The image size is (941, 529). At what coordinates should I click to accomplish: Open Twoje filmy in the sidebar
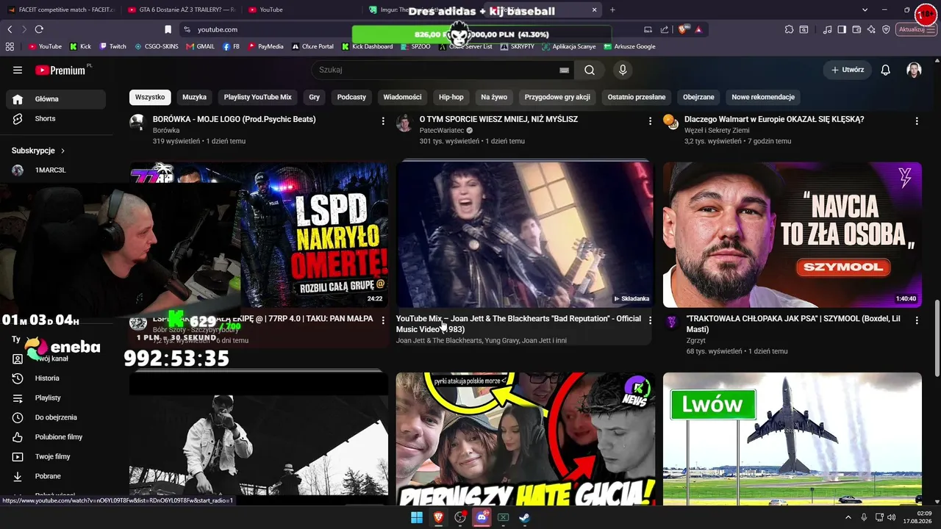(x=56, y=457)
